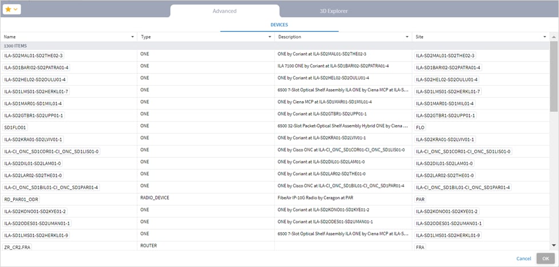Select device name ILA-CI_ONC_SD1BIL01-CI_ONC_SD1PAR01-4
Viewport: 559px width, 267px height.
tap(51, 187)
